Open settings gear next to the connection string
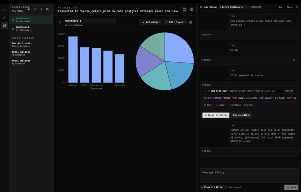 coord(192,9)
